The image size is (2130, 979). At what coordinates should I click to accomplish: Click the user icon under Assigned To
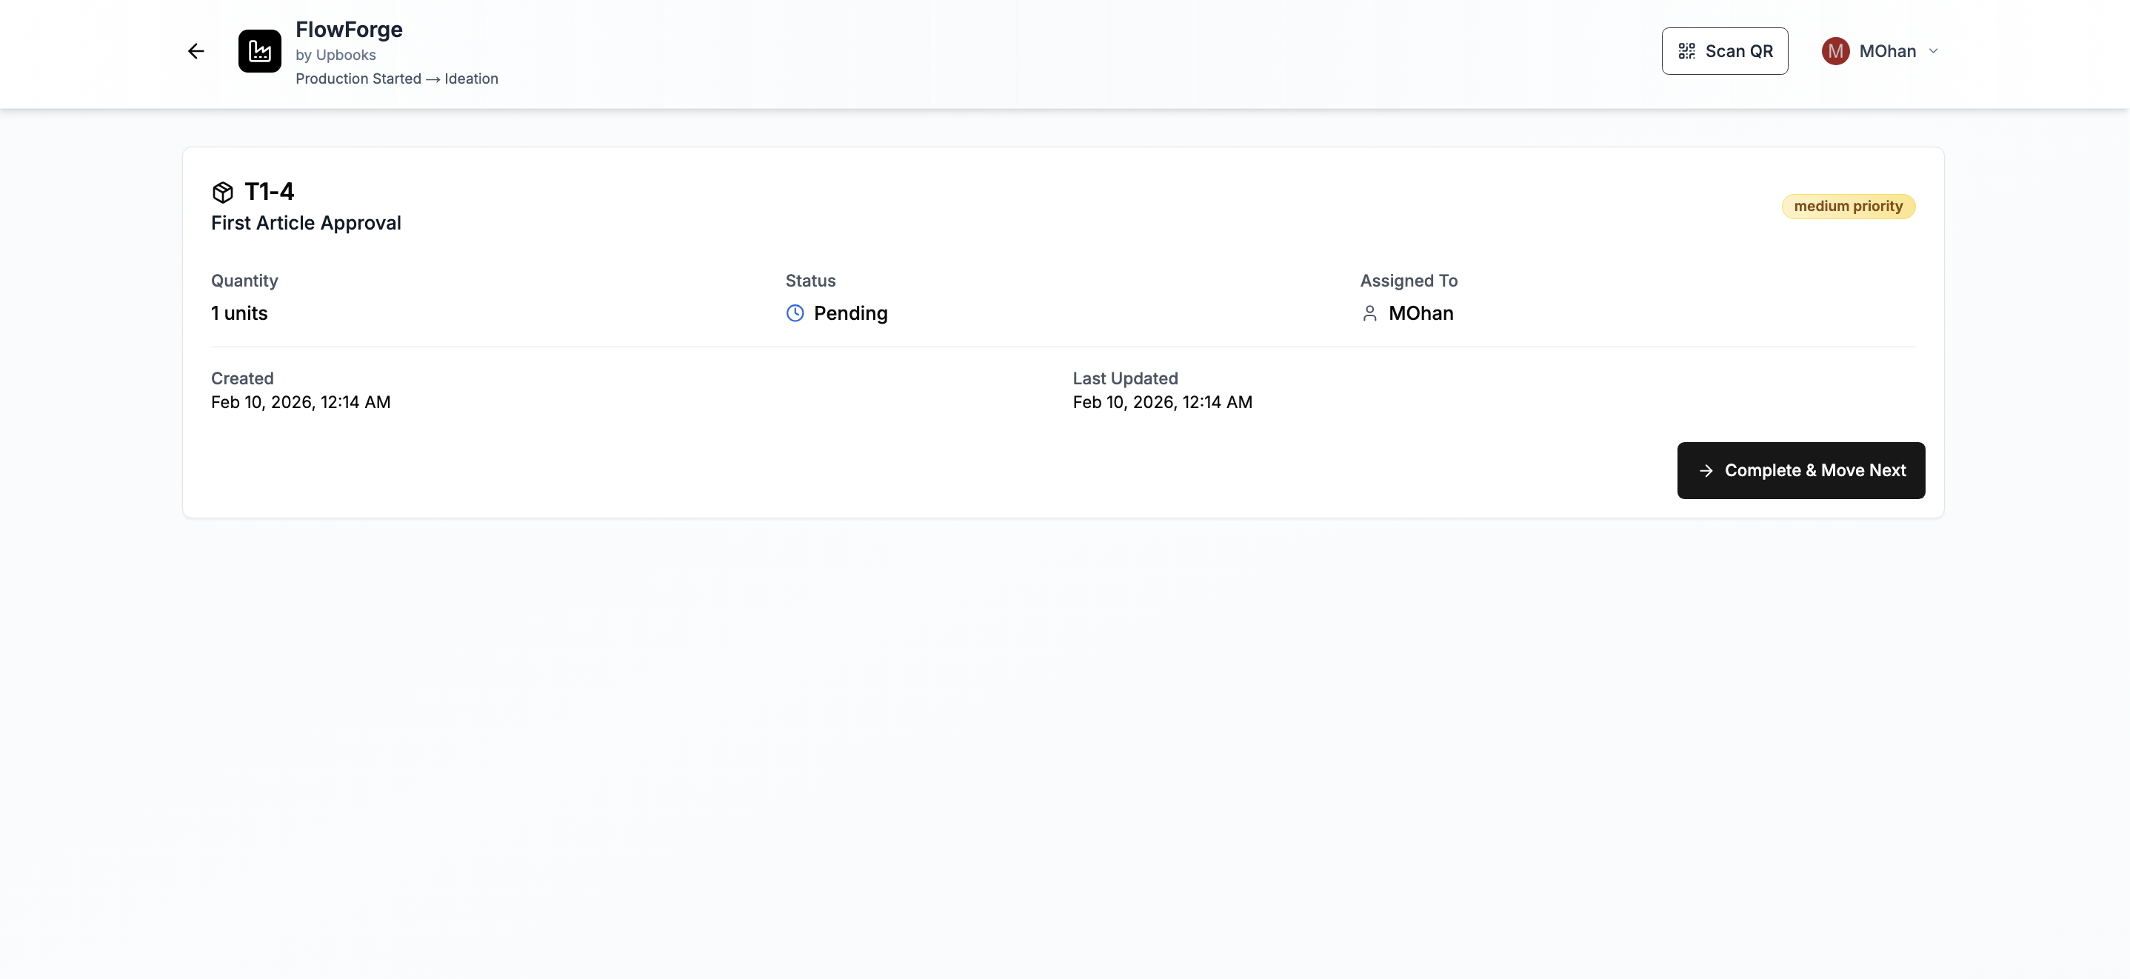tap(1370, 313)
